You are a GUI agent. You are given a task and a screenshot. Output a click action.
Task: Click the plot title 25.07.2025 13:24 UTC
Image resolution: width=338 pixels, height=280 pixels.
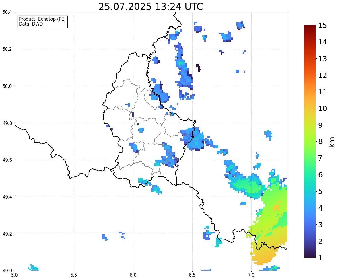click(x=151, y=7)
